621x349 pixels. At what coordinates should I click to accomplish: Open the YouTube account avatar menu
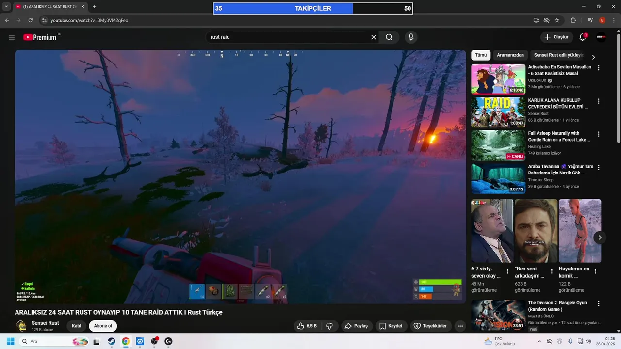click(x=601, y=37)
